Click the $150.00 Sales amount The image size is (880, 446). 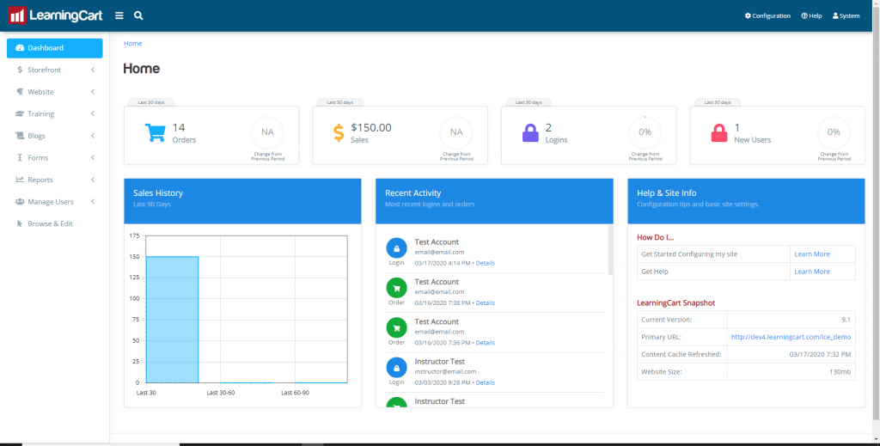coord(371,128)
